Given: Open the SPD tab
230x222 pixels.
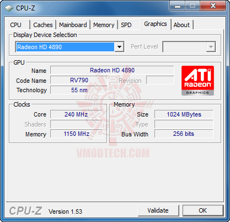Looking at the screenshot, I should tap(129, 25).
